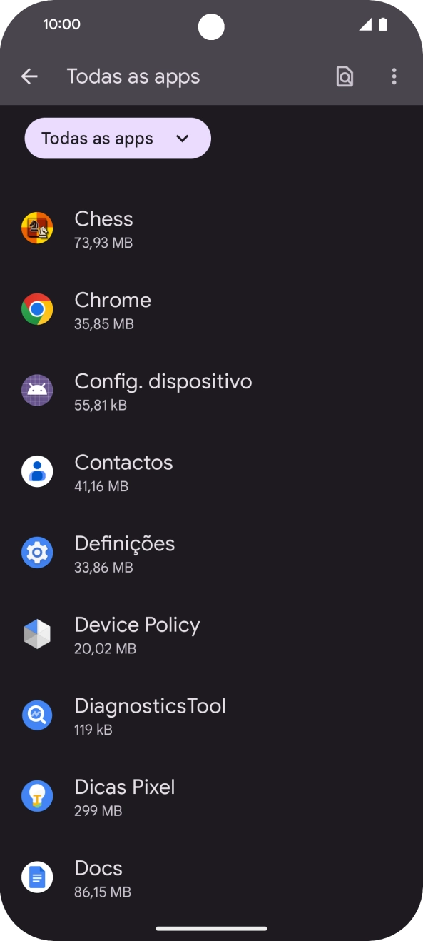Click the dropdown chevron in filter chip
The image size is (423, 941).
(x=183, y=139)
